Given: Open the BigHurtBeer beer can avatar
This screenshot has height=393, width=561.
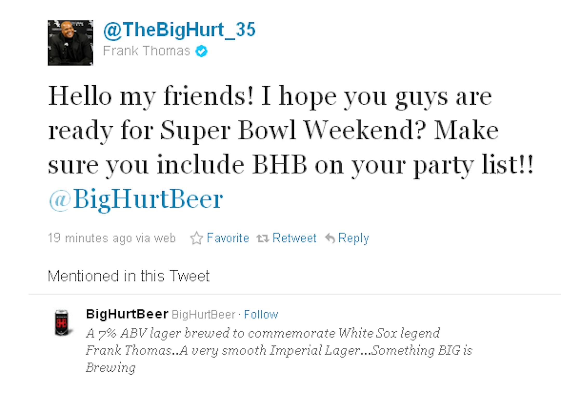Looking at the screenshot, I should (62, 323).
